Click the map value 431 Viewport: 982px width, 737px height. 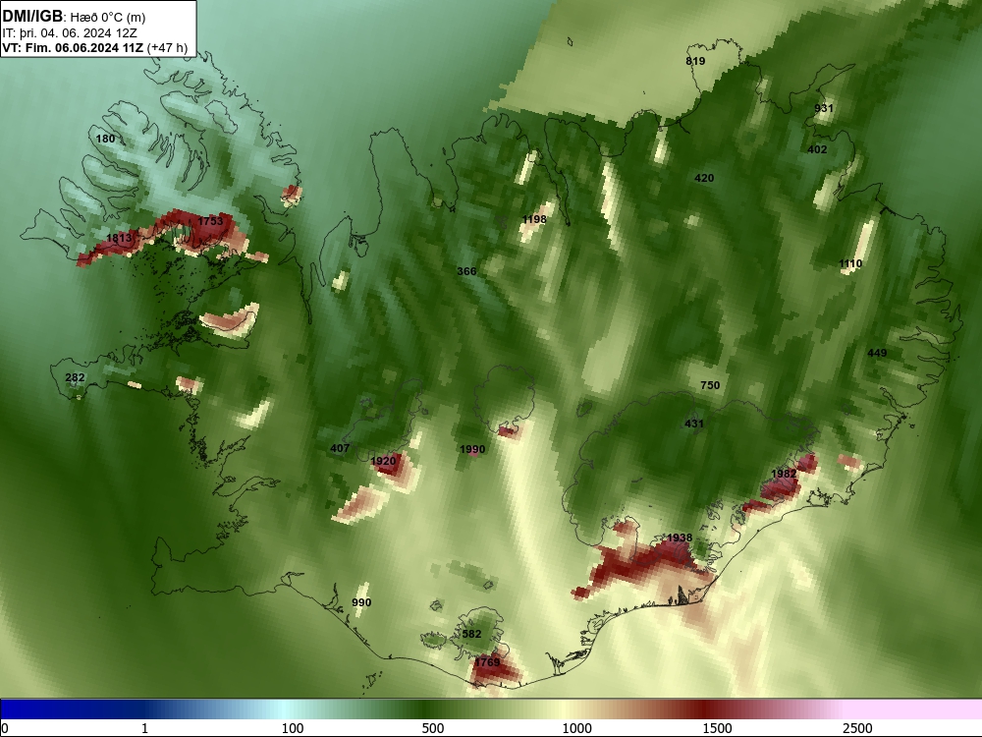tap(694, 424)
